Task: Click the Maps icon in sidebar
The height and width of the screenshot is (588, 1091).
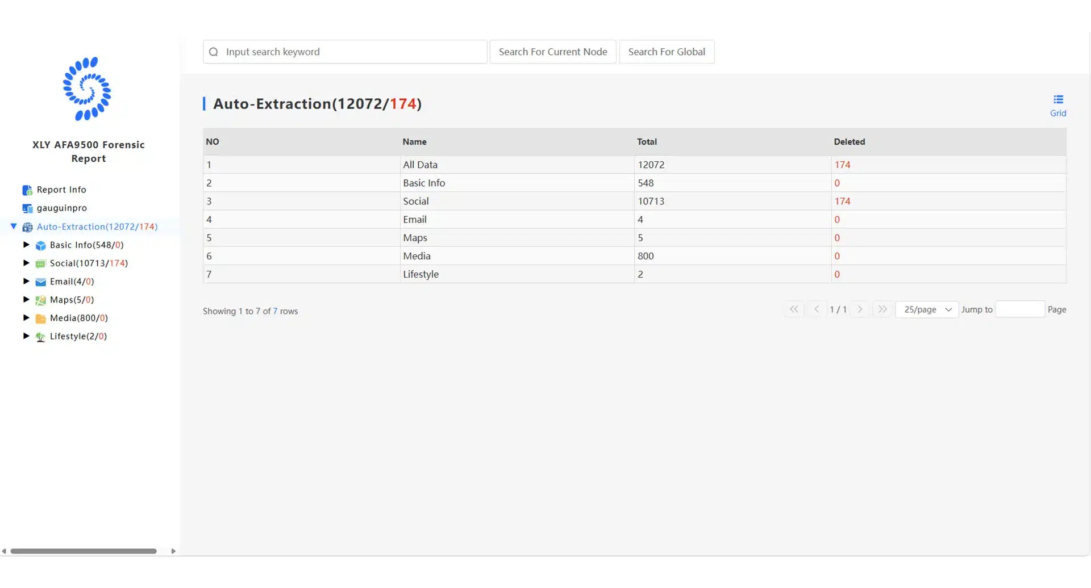Action: pyautogui.click(x=40, y=300)
